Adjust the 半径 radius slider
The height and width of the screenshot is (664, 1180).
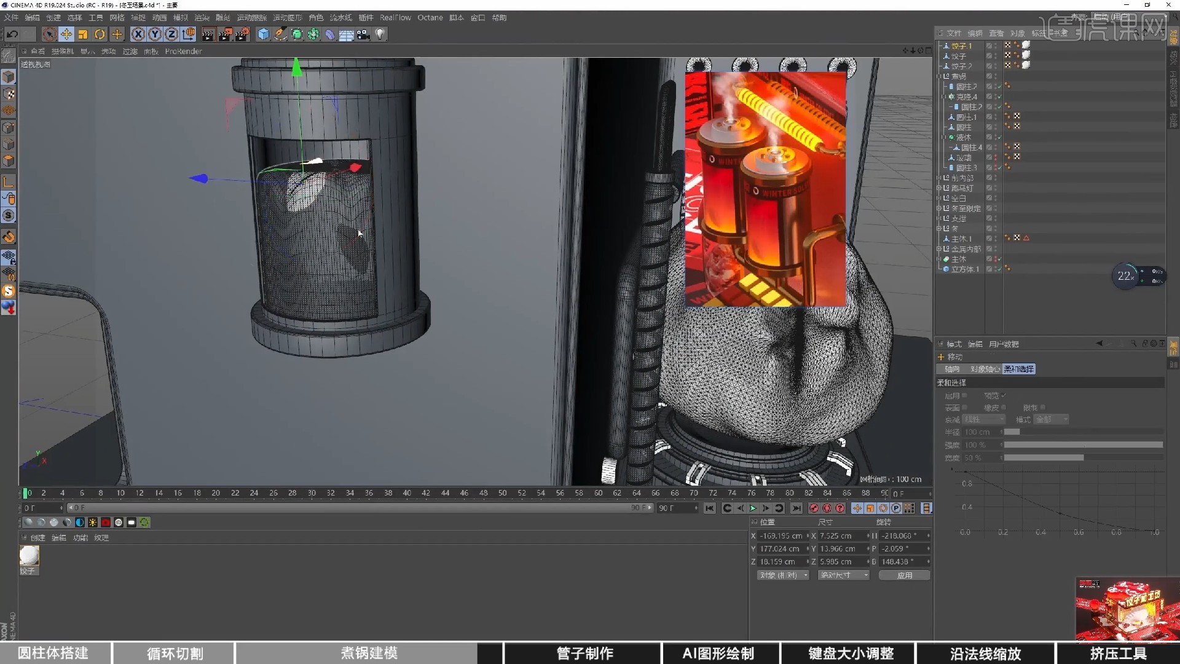click(x=1083, y=432)
